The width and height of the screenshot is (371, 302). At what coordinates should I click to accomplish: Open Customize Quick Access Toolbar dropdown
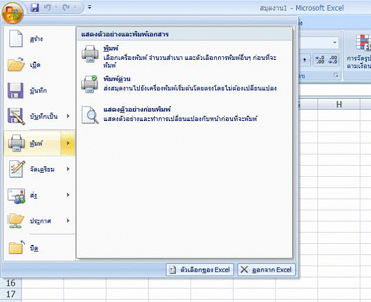[89, 7]
